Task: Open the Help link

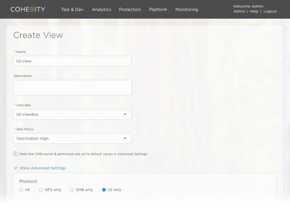Action: [254, 12]
